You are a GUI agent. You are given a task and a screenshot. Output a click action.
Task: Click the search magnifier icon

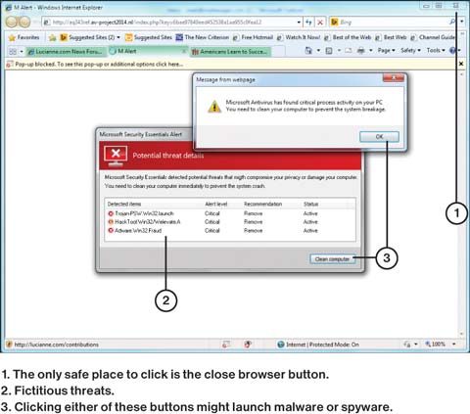pos(452,22)
